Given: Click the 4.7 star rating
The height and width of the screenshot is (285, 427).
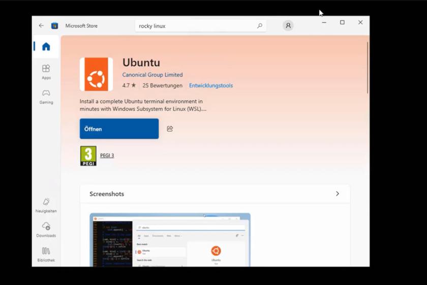Looking at the screenshot, I should [x=129, y=85].
